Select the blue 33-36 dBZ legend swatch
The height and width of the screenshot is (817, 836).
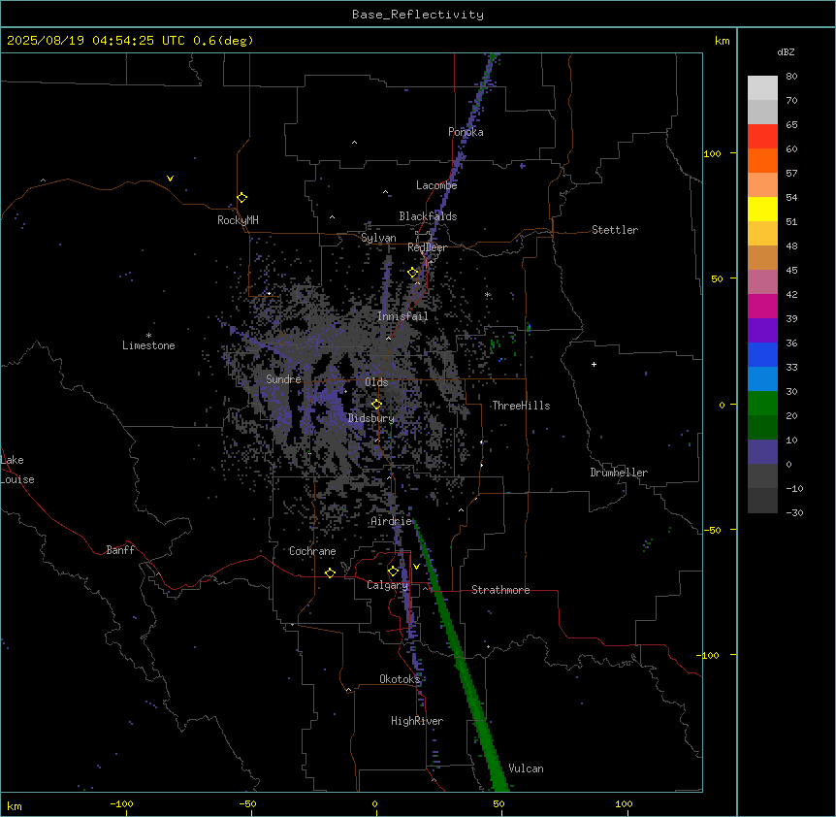pos(762,354)
